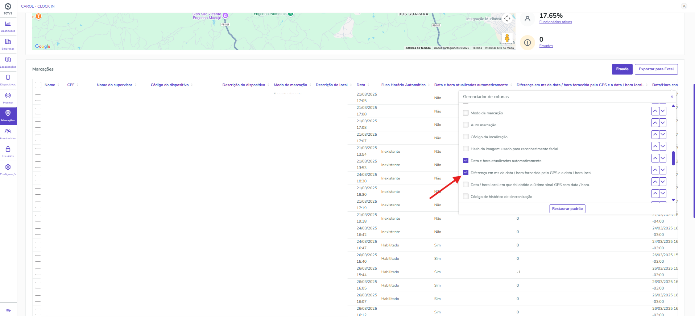Click the column manager scroll-up arrow
The height and width of the screenshot is (317, 695).
coord(673,106)
